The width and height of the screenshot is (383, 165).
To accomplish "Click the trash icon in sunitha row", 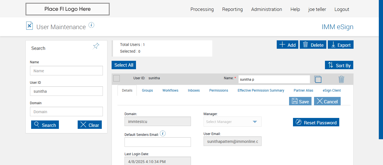I will 341,79.
